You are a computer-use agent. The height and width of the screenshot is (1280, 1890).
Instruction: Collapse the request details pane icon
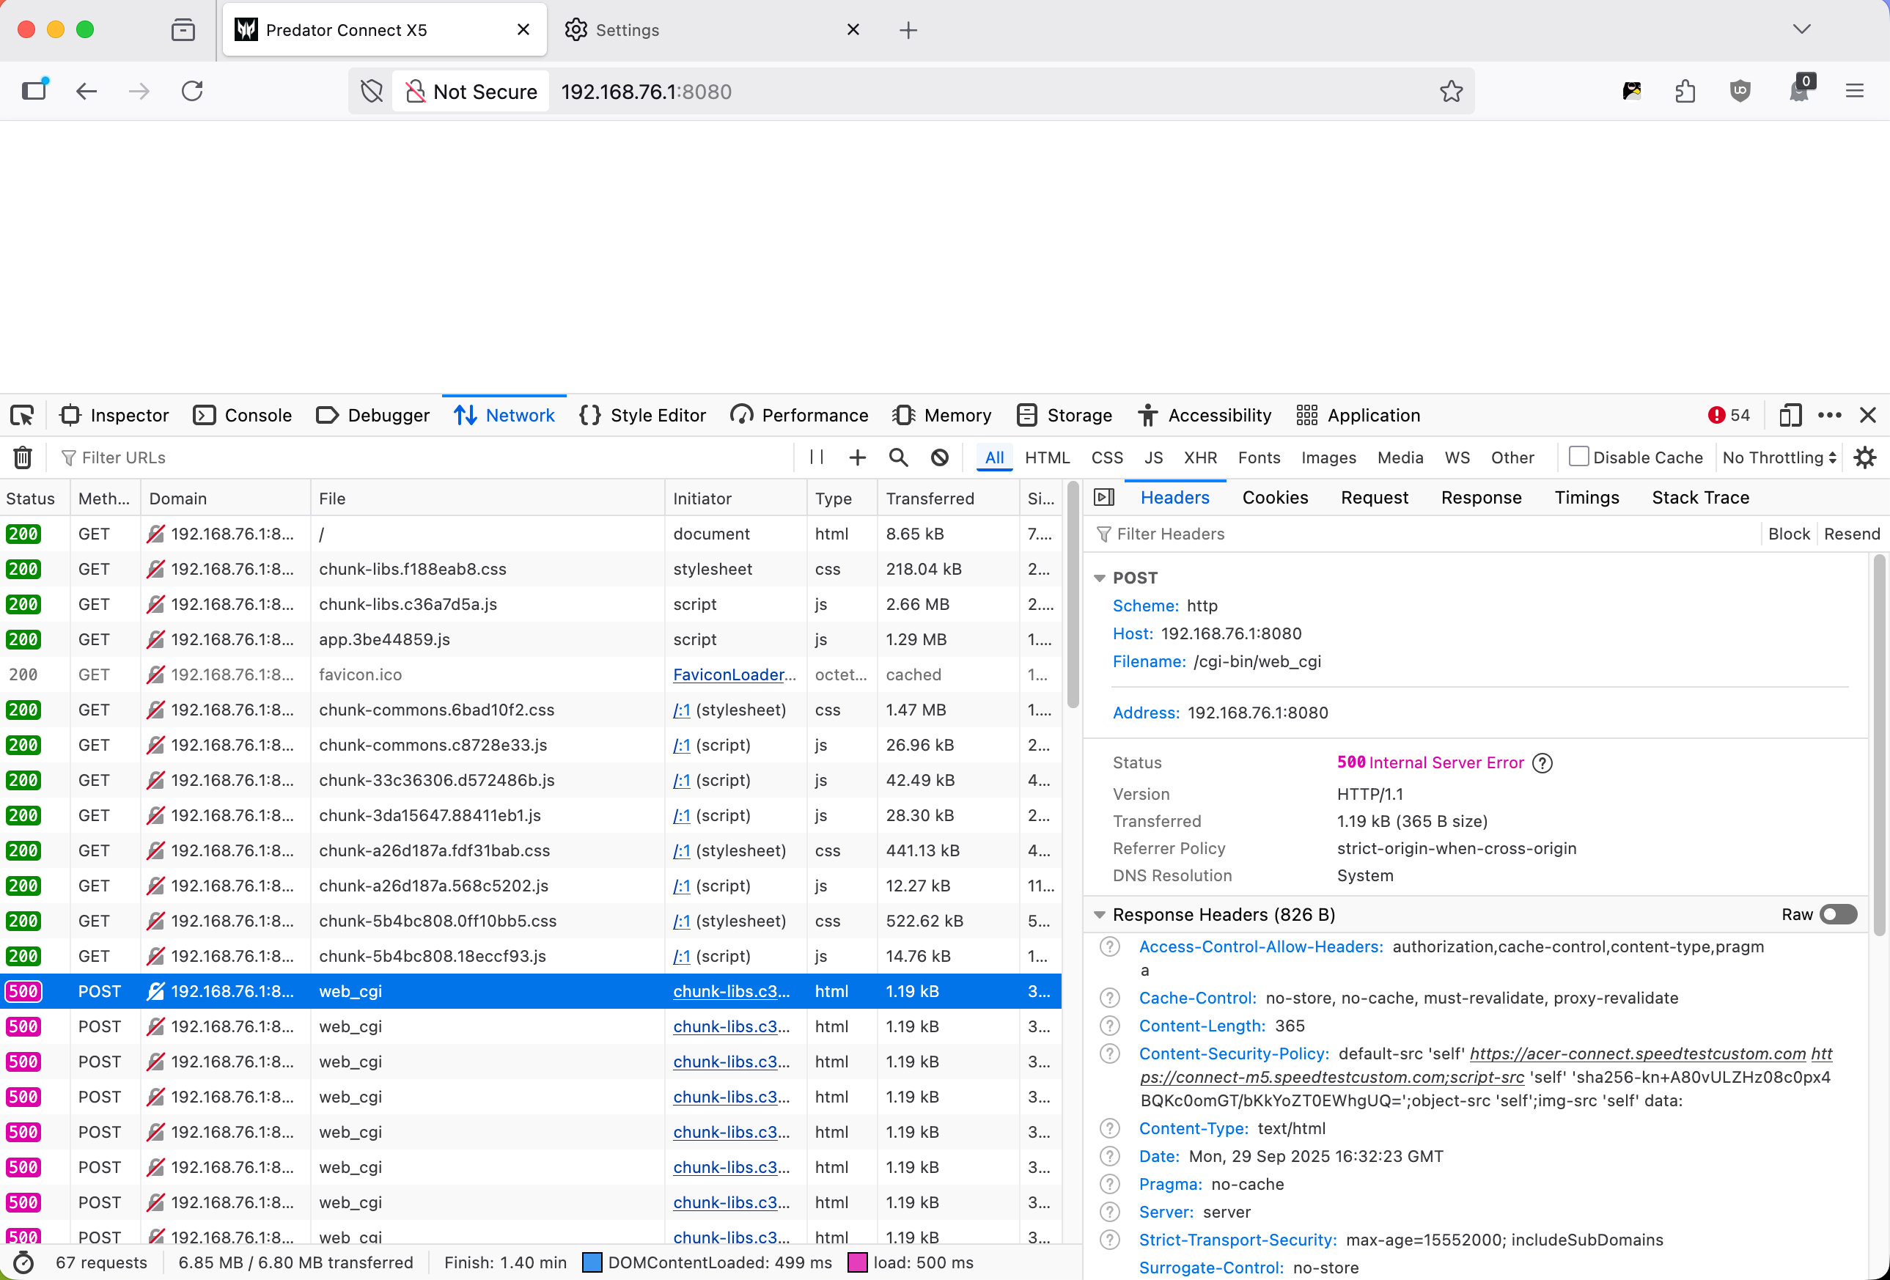1103,498
